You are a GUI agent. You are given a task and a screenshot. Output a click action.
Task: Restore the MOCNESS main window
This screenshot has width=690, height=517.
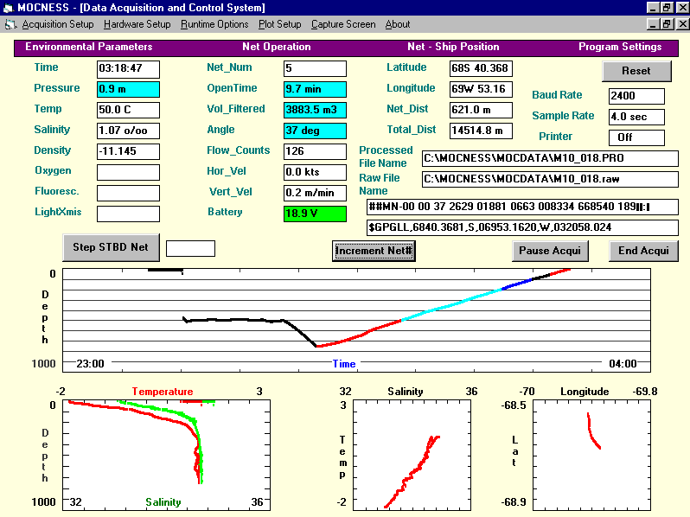point(668,8)
